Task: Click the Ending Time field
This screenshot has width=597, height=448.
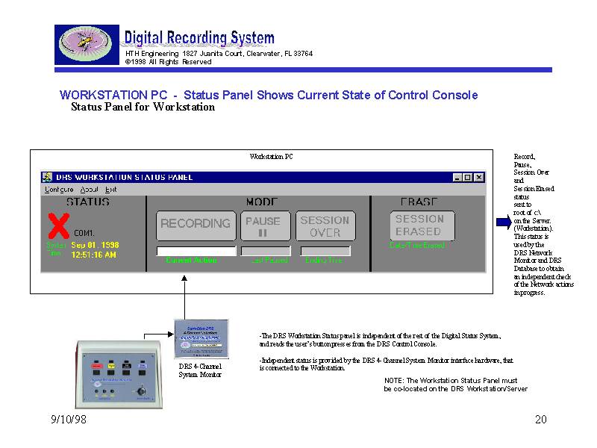Action: tap(325, 252)
